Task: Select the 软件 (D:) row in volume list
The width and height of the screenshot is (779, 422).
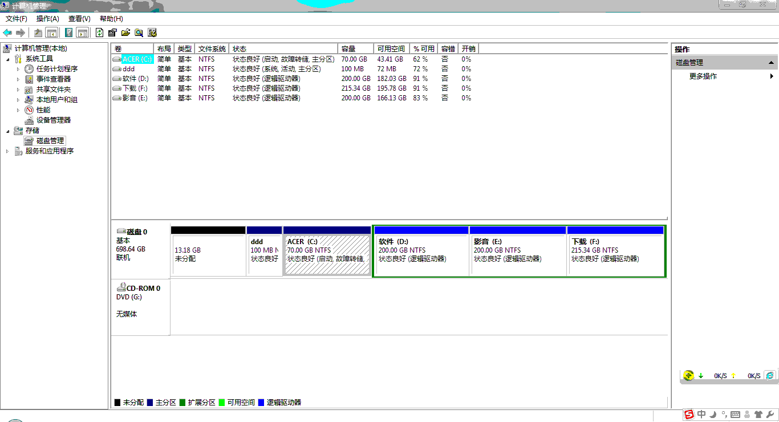Action: [x=294, y=79]
